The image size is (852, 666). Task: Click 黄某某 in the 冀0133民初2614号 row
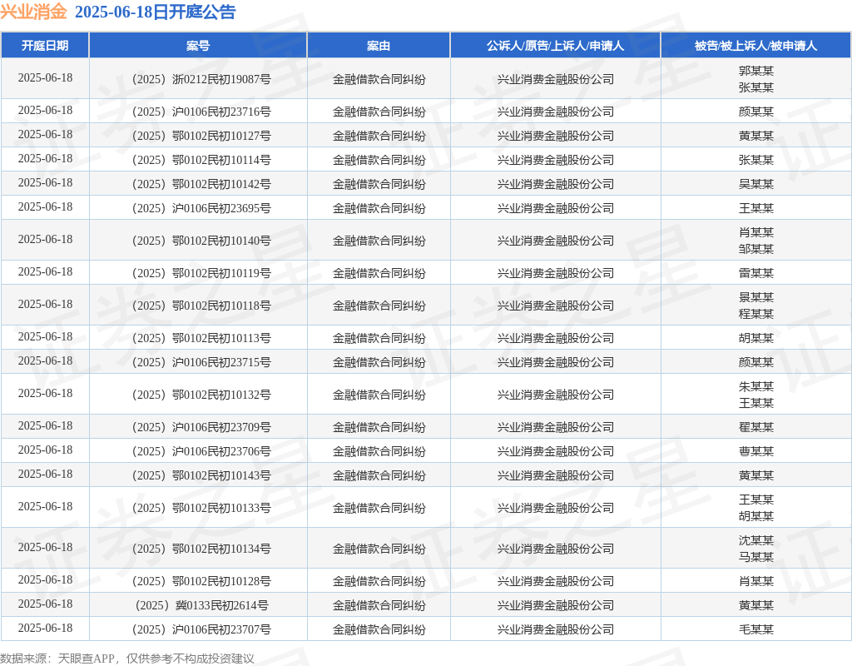(x=755, y=605)
